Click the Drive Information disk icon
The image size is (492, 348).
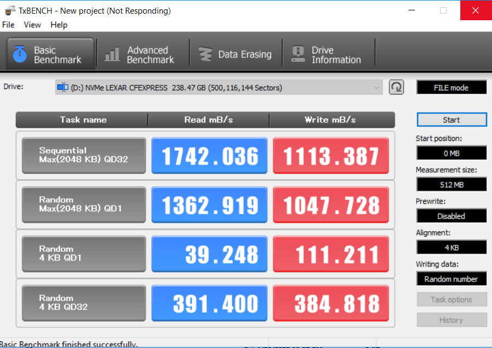coord(298,55)
